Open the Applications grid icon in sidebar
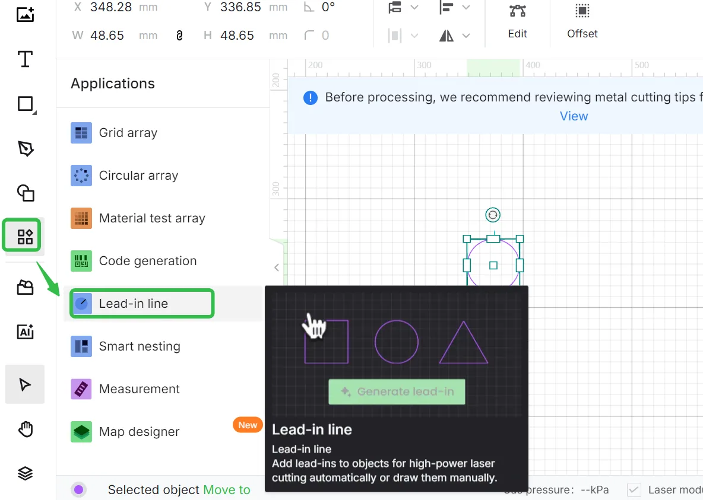 (x=25, y=237)
